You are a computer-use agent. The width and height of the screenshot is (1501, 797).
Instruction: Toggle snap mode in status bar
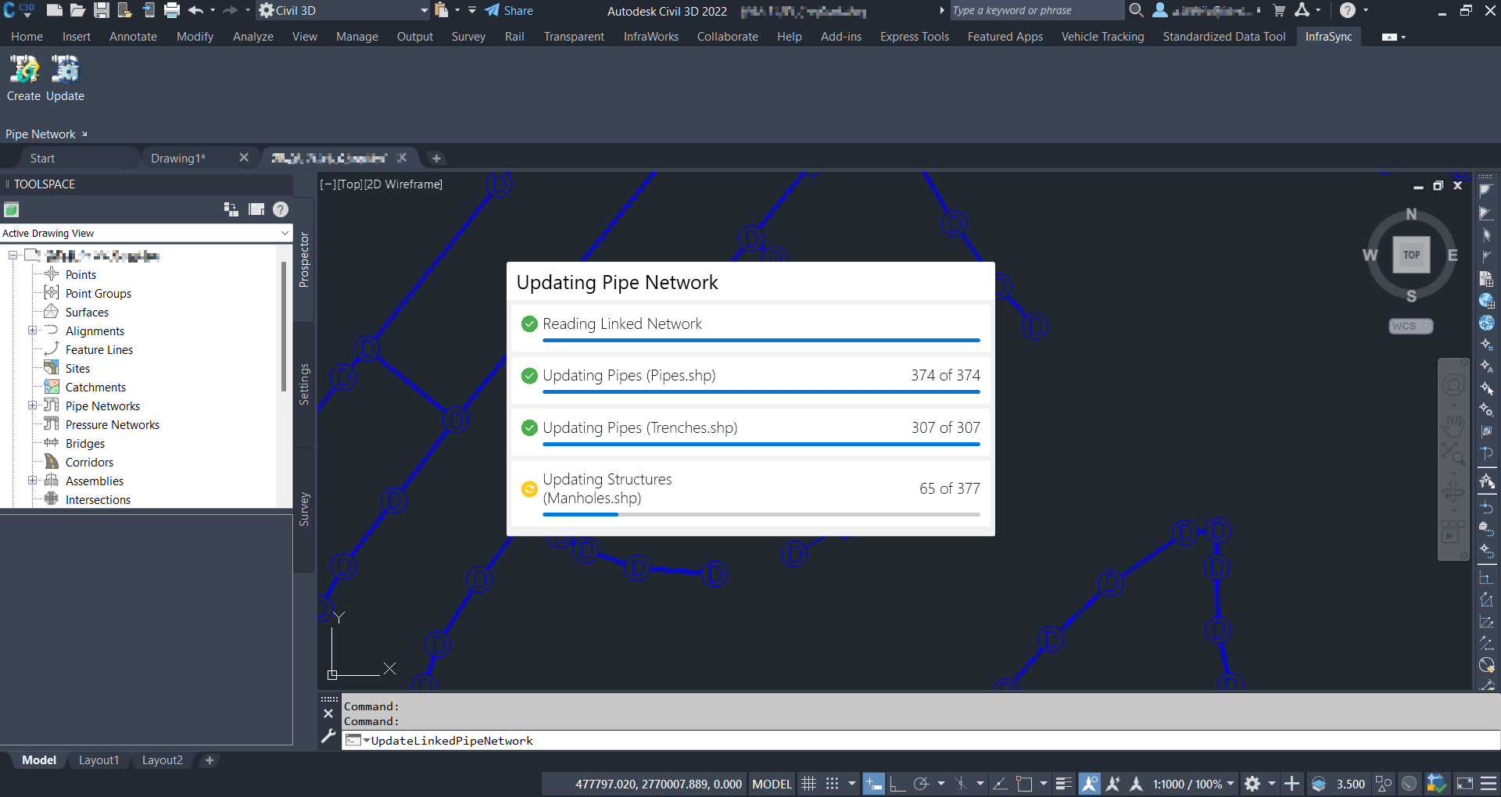[x=833, y=784]
